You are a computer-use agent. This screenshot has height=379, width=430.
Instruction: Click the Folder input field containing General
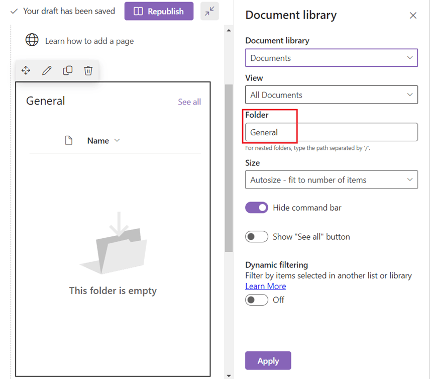point(331,132)
